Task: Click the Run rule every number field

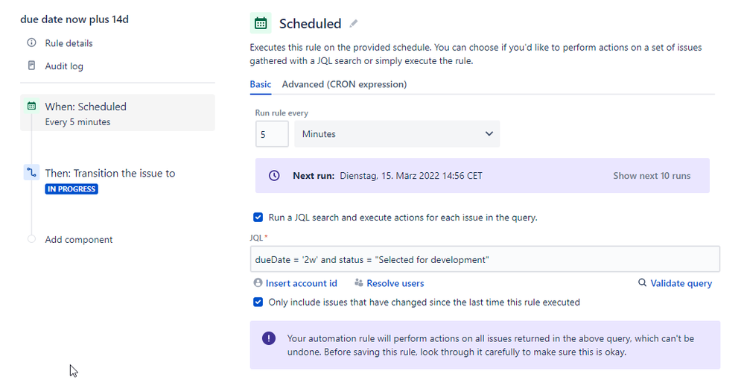Action: (x=271, y=134)
